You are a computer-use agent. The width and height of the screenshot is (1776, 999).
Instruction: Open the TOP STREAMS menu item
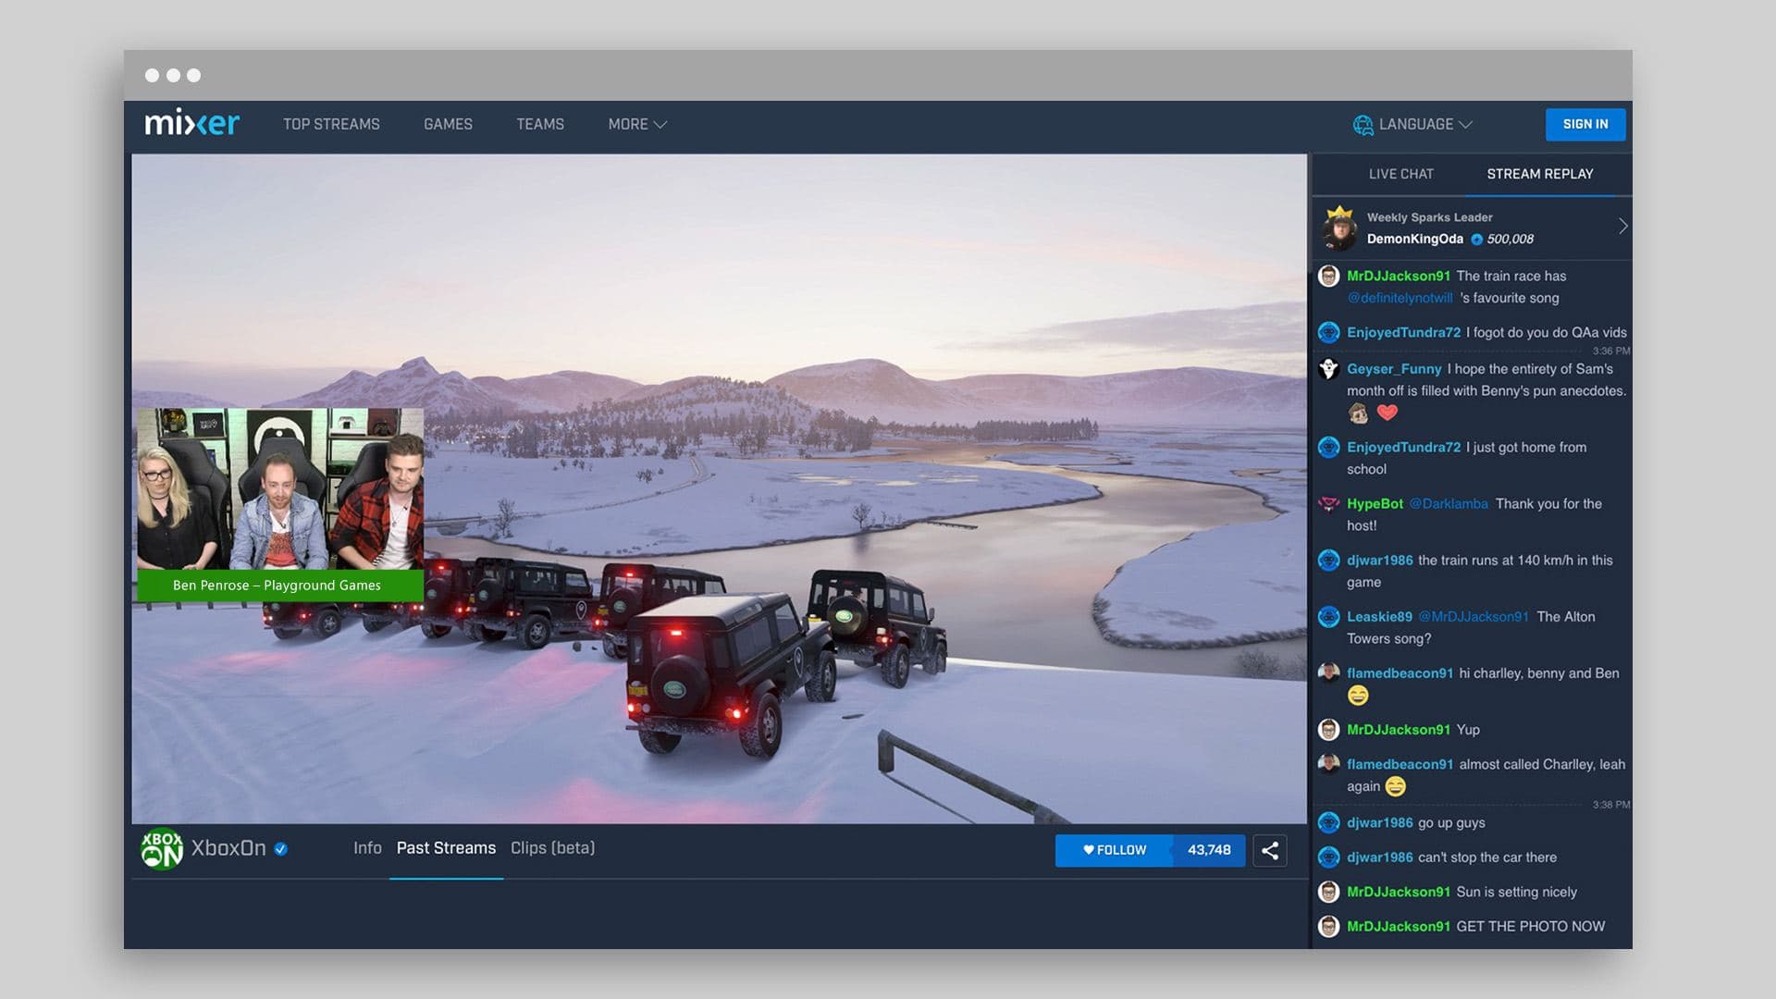[331, 124]
